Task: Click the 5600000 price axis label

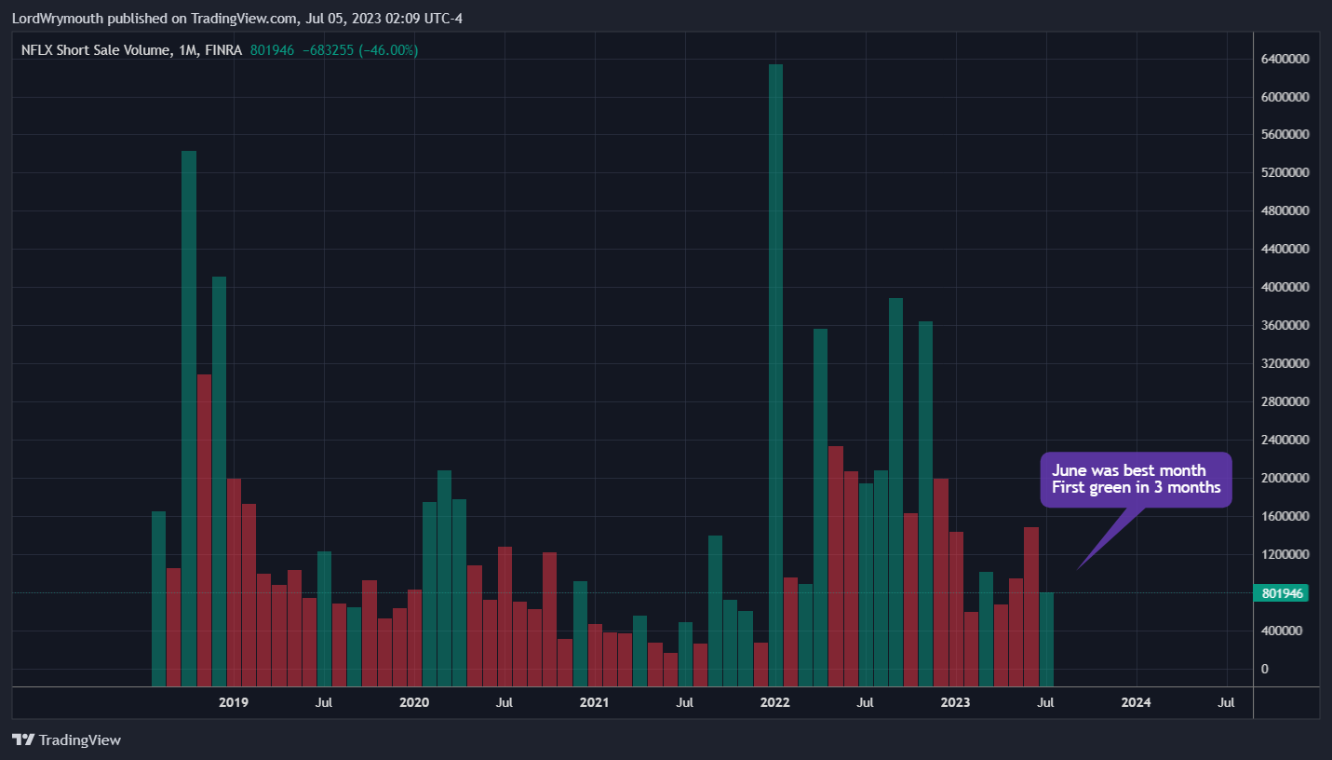Action: point(1285,135)
